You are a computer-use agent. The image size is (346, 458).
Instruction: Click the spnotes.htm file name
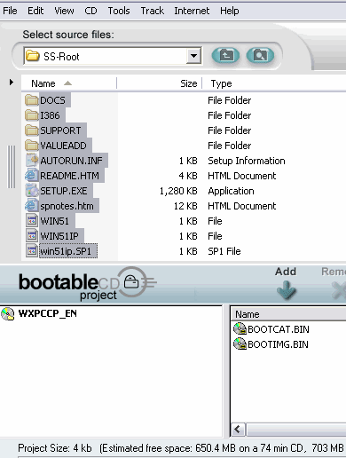click(x=67, y=206)
